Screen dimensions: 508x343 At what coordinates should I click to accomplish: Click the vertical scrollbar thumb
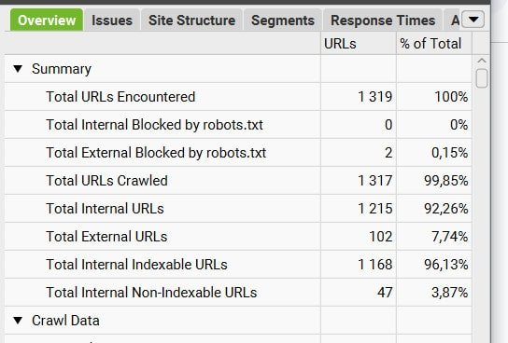click(482, 78)
